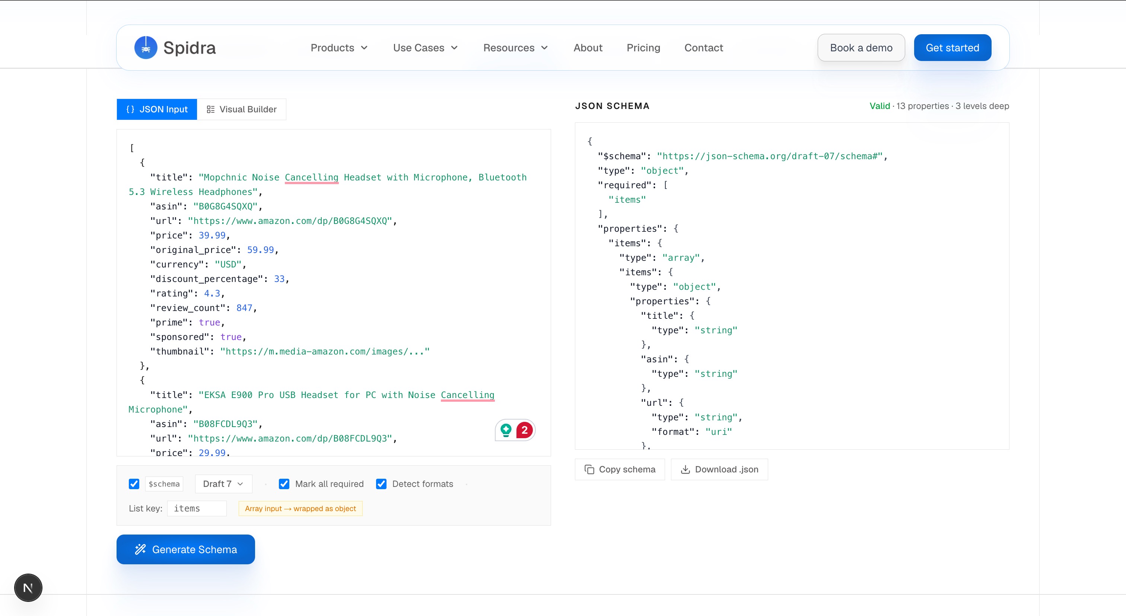Click the original_price value 59.99

click(x=261, y=250)
